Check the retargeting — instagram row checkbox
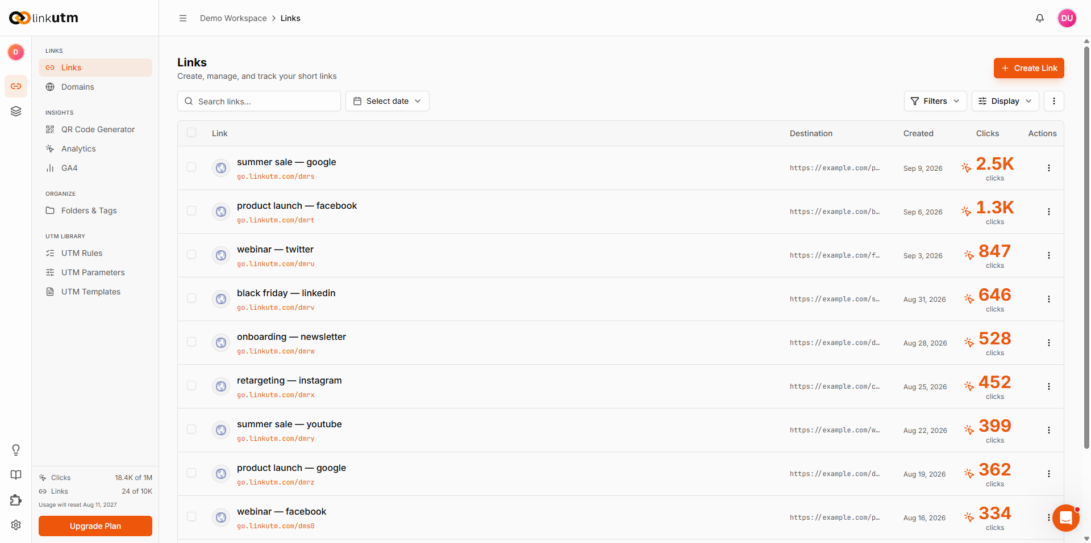Viewport: 1091px width, 543px height. [191, 386]
